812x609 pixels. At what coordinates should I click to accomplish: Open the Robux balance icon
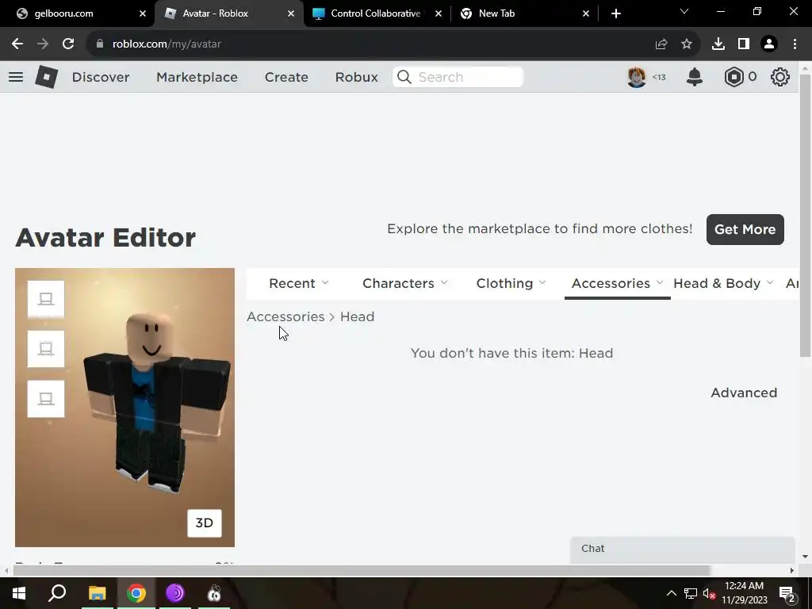pyautogui.click(x=733, y=77)
